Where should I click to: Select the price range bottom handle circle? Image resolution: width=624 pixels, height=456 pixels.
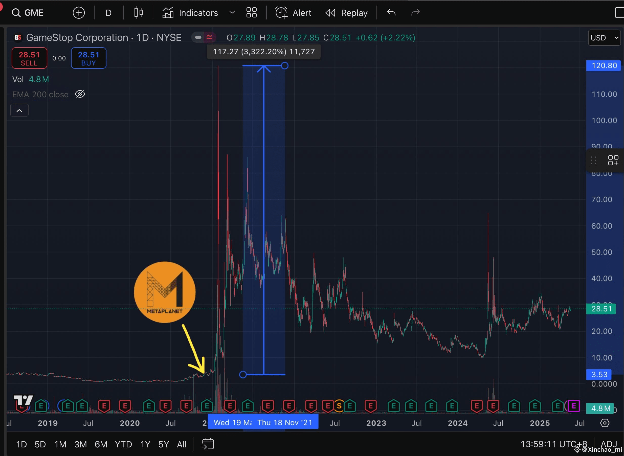pos(243,375)
